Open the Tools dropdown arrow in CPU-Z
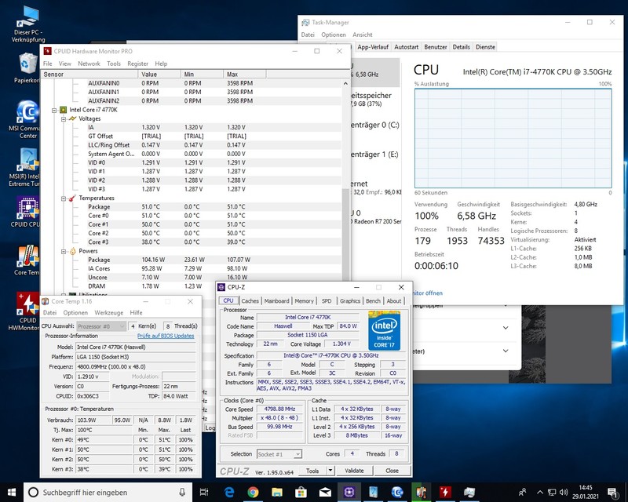Screen dimensions: 628x502 pyautogui.click(x=330, y=471)
